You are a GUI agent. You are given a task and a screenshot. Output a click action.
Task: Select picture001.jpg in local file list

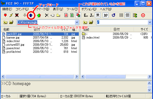pyautogui.click(x=15, y=45)
